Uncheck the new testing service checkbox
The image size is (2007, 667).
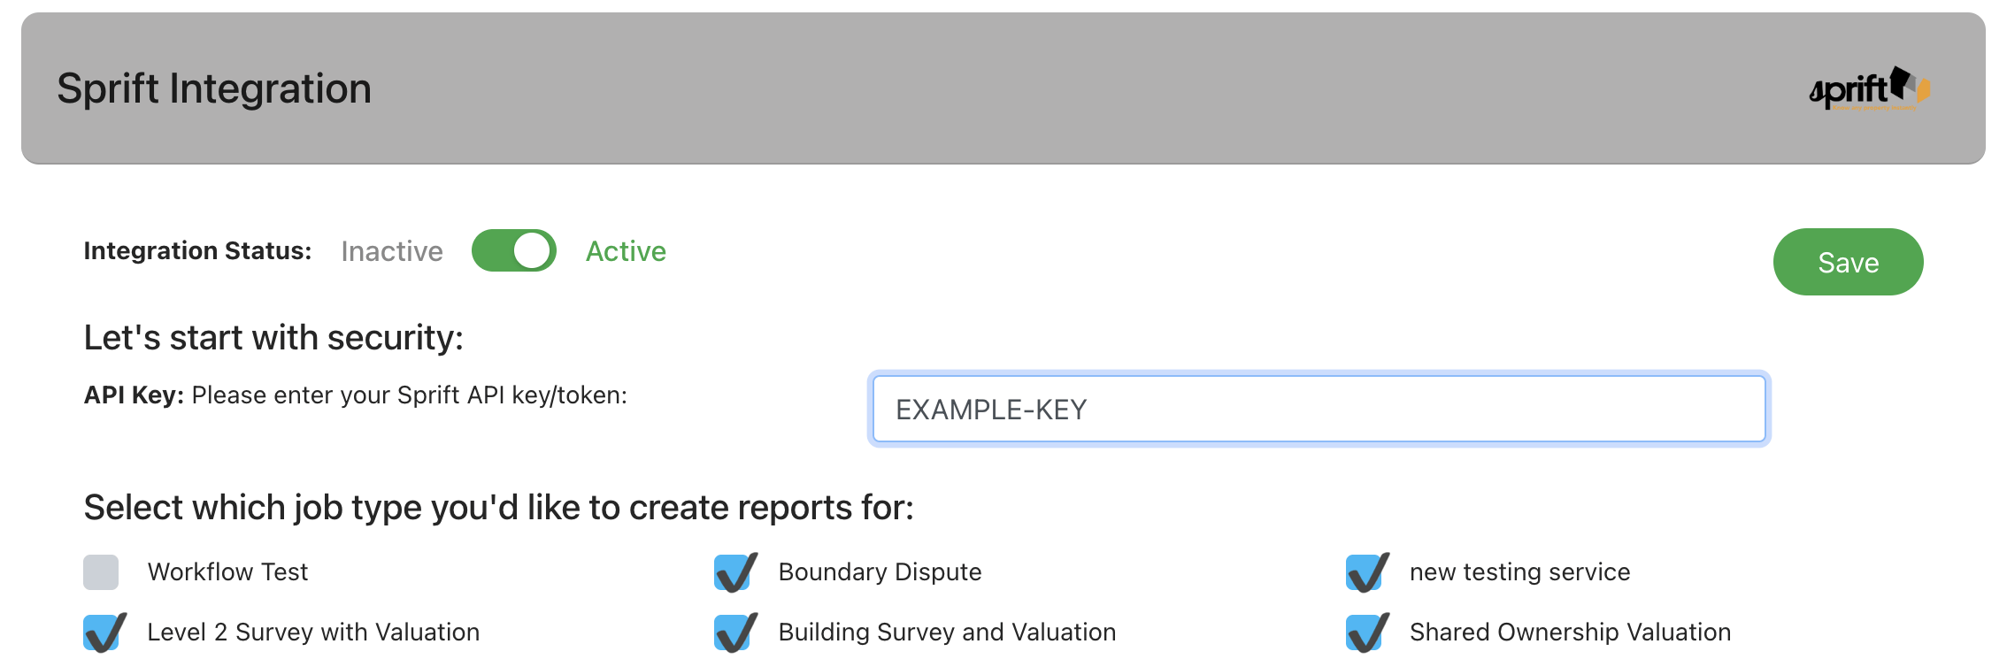[1366, 572]
